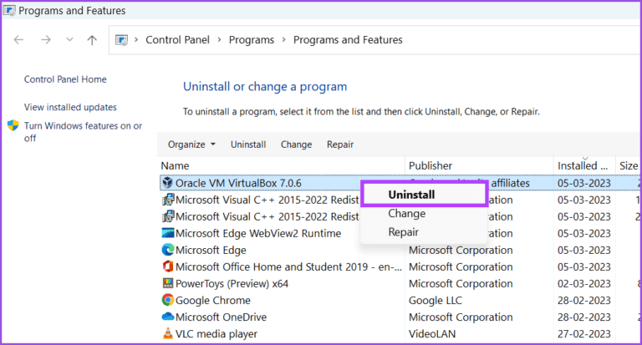Viewport: 642px width, 345px height.
Task: Click the Microsoft Edge swirl icon
Action: tap(167, 250)
